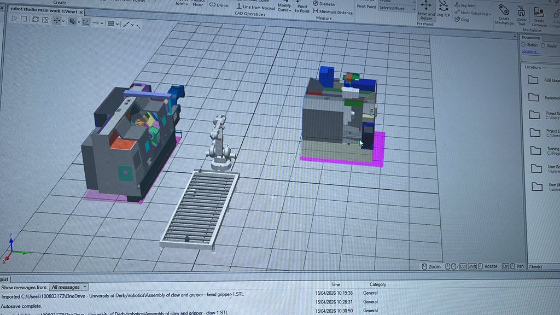The width and height of the screenshot is (560, 315).
Task: Open the Show messages from All messages dropdown
Action: tap(68, 287)
